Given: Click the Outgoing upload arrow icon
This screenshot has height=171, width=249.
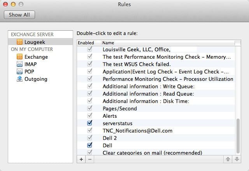Looking at the screenshot, I should tap(19, 79).
